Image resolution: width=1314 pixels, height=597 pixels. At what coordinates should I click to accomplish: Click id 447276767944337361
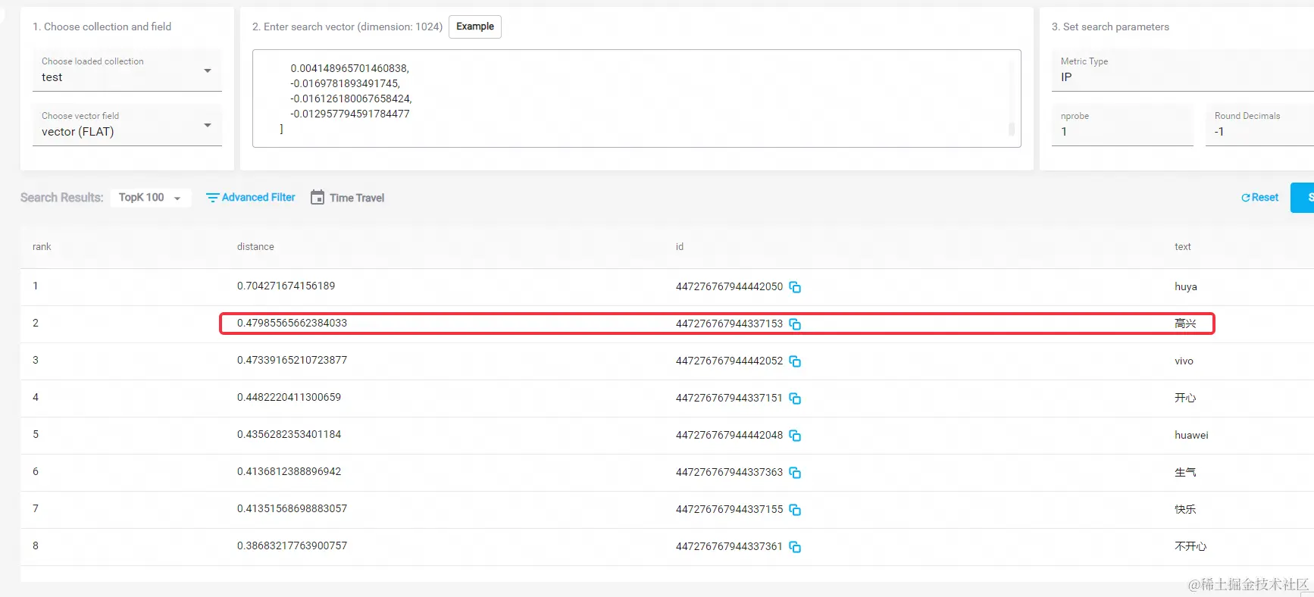[x=729, y=547]
